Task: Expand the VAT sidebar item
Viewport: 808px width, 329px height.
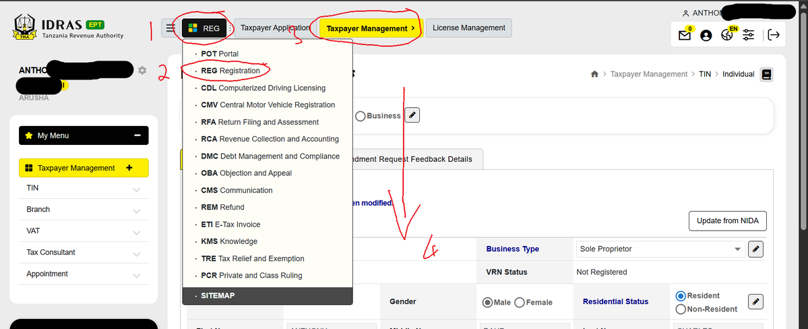Action: (84, 231)
